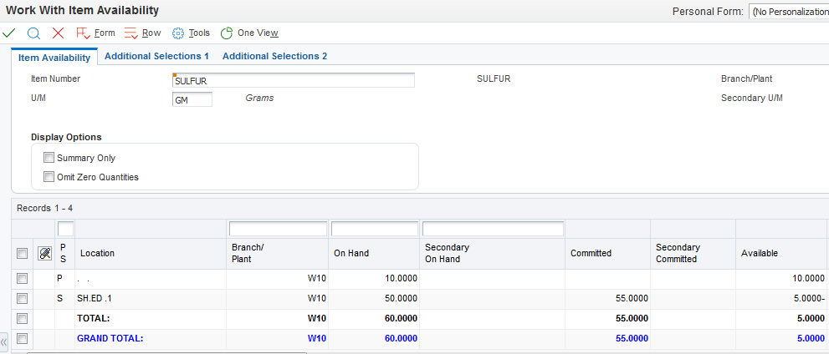The image size is (829, 354).
Task: Open the Tools menu
Action: 191,33
